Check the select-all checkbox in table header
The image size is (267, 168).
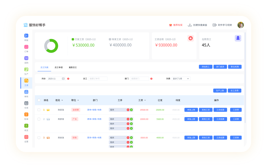click(39, 100)
